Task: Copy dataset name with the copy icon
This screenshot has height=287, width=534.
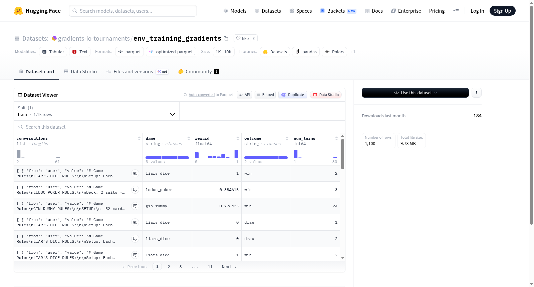Action: tap(226, 38)
